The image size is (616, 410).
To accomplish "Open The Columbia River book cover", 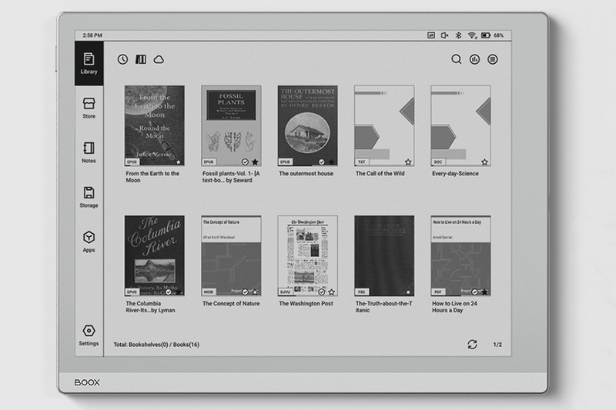I will pos(155,255).
